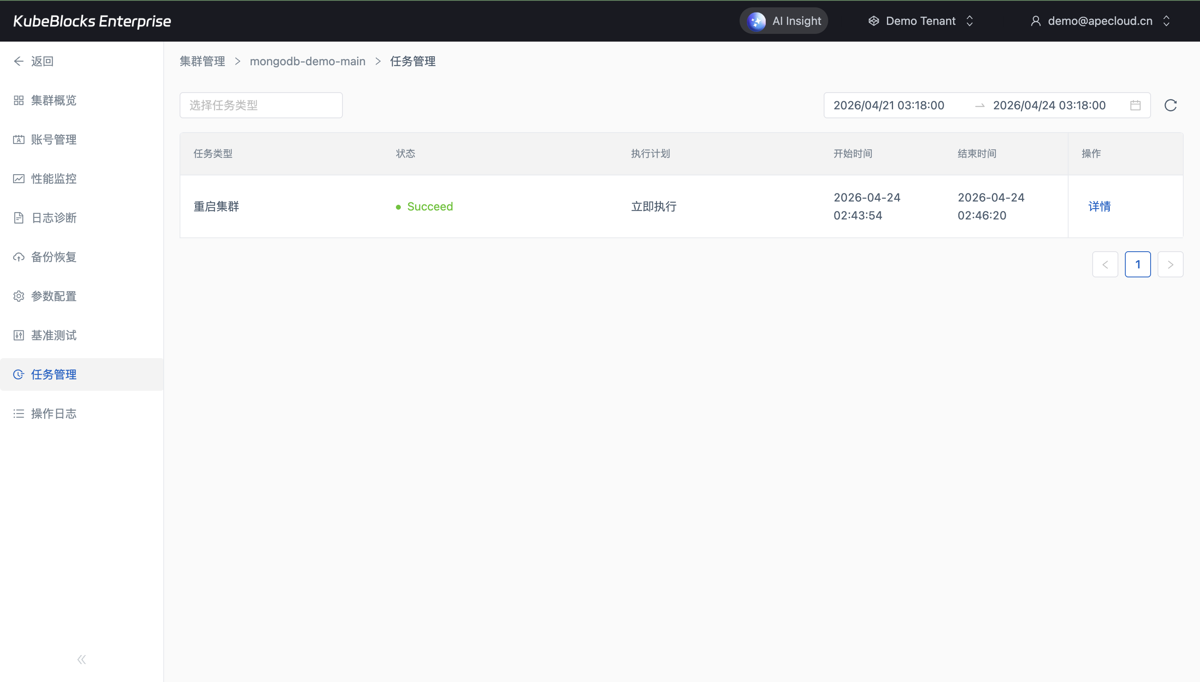Click the 性能监控 chart icon in sidebar
Screen dimensions: 1200x682
pos(19,179)
